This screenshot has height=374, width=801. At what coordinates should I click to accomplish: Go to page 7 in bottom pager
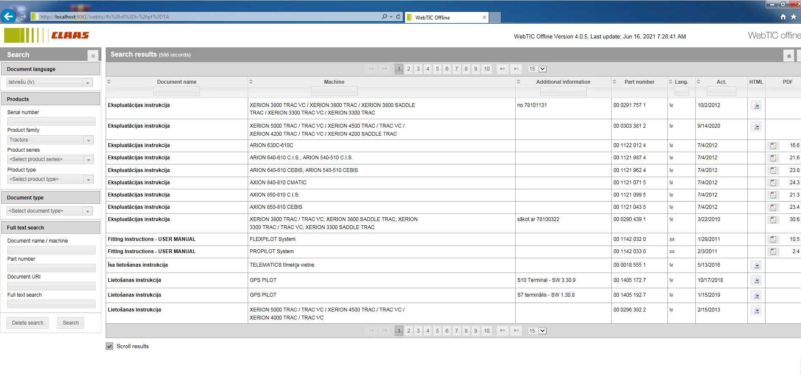457,331
